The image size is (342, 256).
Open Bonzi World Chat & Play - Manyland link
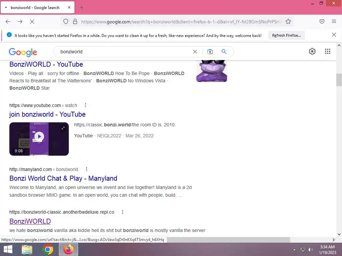tap(63, 179)
